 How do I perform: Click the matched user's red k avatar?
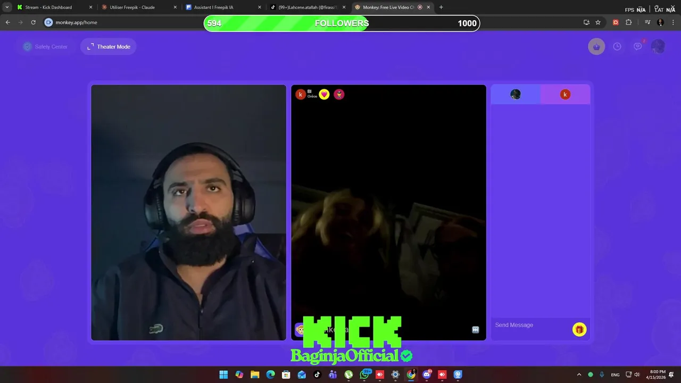click(301, 94)
